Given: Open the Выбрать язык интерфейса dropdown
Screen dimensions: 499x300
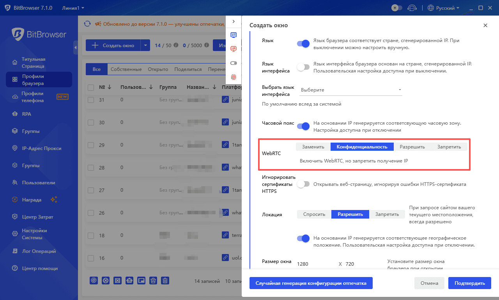Looking at the screenshot, I should pos(350,90).
